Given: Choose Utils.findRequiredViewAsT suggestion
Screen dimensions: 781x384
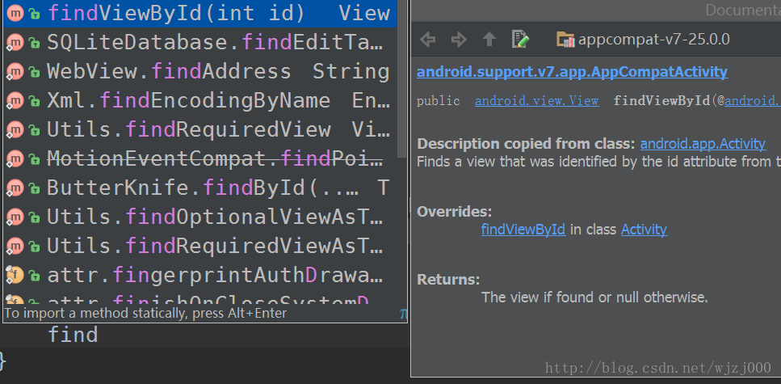Looking at the screenshot, I should tap(200, 246).
